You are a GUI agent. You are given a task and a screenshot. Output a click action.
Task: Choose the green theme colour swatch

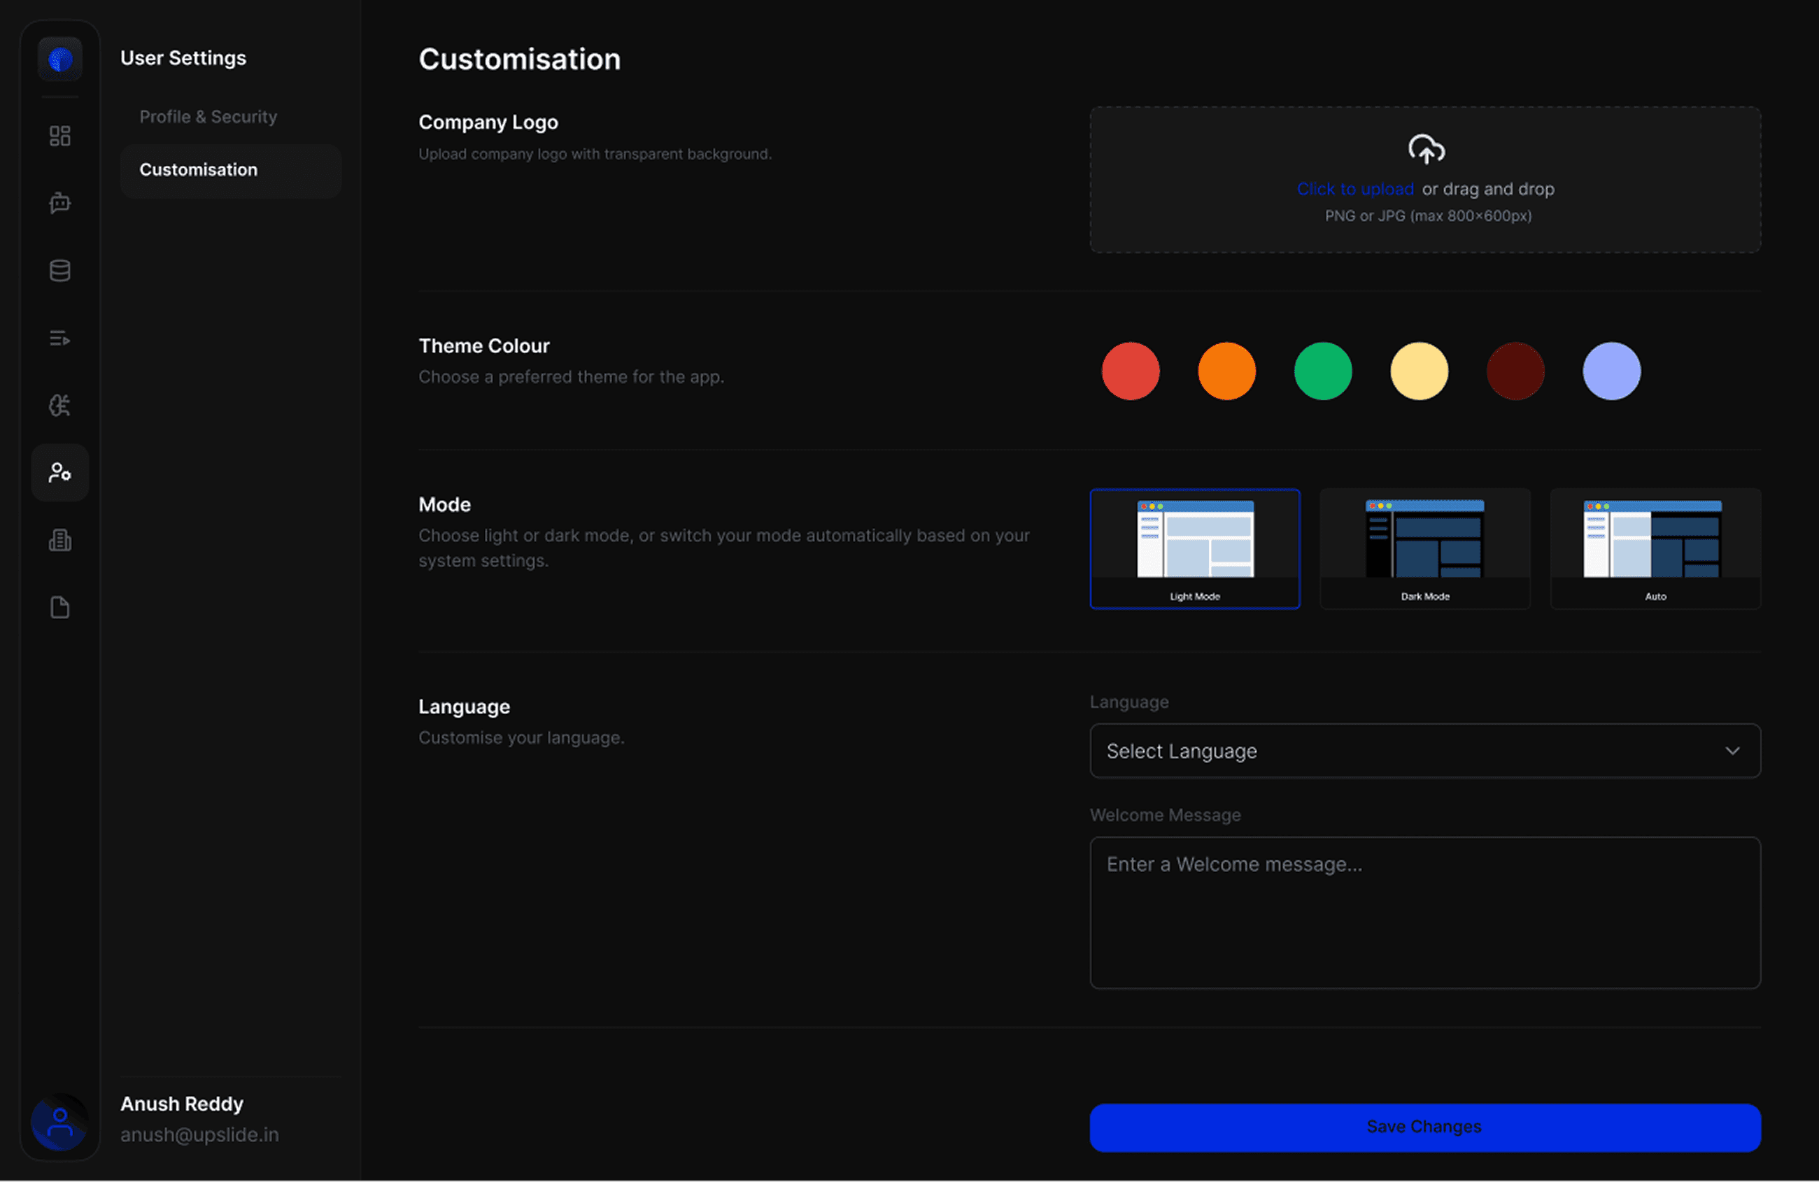(x=1322, y=371)
